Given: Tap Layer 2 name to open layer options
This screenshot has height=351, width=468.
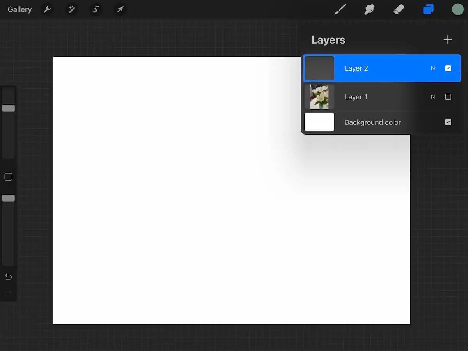Looking at the screenshot, I should [x=356, y=68].
